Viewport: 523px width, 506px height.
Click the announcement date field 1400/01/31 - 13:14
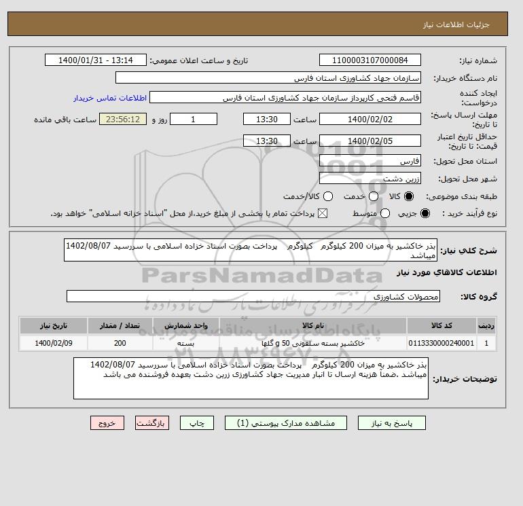(95, 60)
